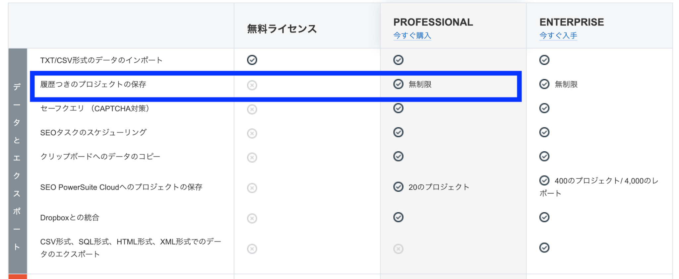
Task: Click Professional 20のプロジェクト checkmark icon
Action: (x=398, y=187)
